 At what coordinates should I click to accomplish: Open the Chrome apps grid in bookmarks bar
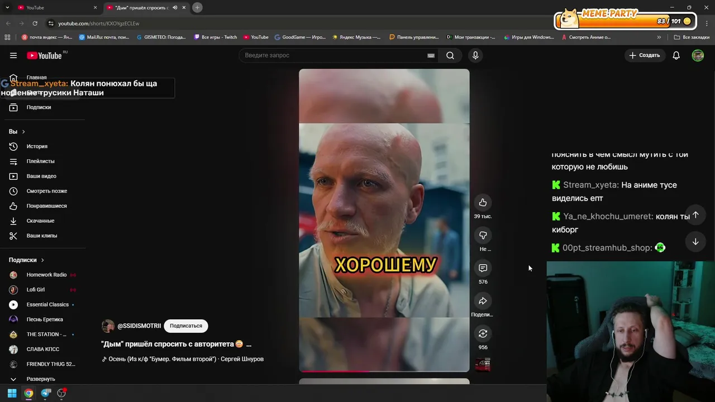click(7, 37)
